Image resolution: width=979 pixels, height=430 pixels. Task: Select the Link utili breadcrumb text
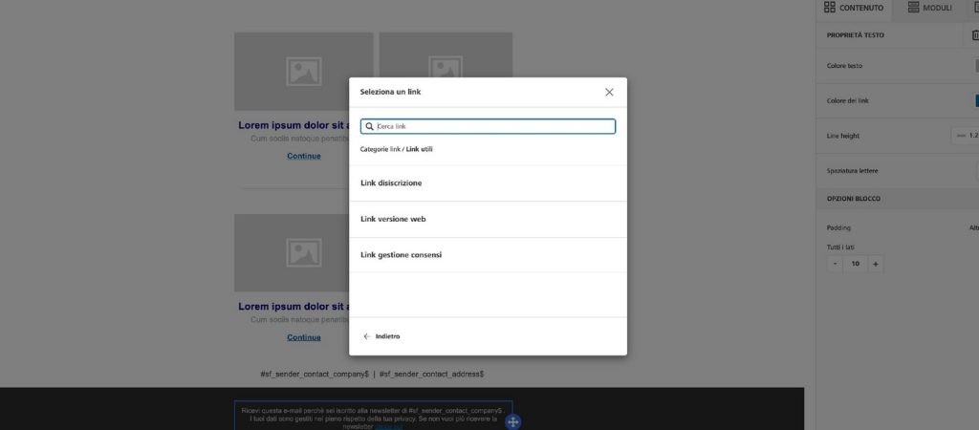419,149
